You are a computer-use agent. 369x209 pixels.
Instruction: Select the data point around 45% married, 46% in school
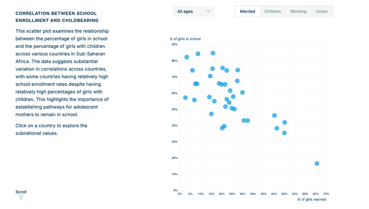[274, 115]
